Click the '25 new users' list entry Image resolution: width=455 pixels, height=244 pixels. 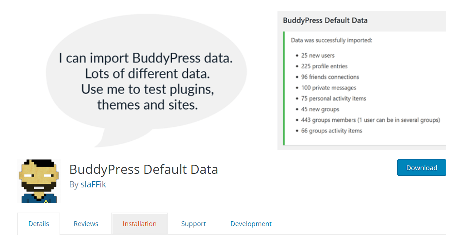point(318,56)
